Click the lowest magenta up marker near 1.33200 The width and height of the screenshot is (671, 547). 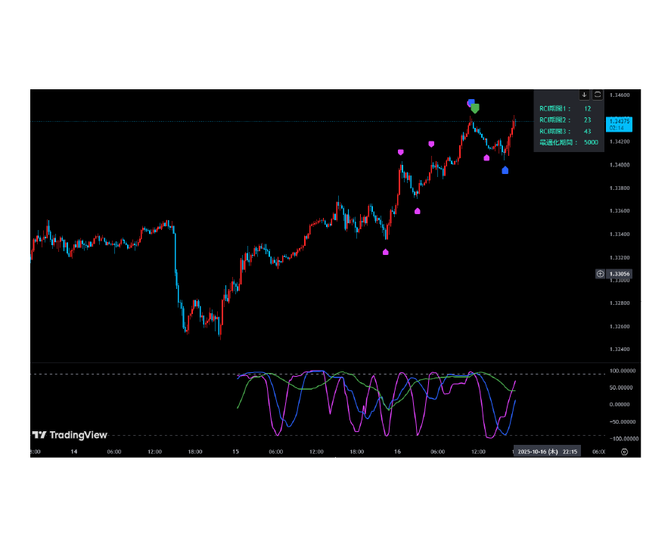pos(386,252)
